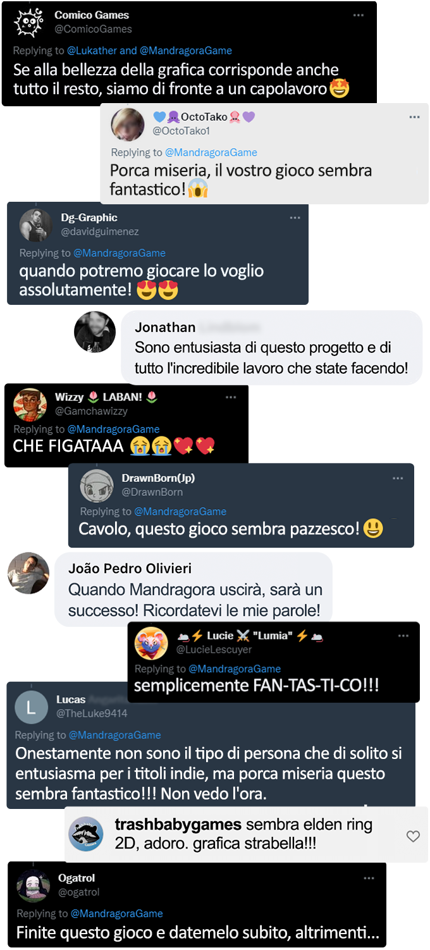Click Lucas letter L avatar
The height and width of the screenshot is (950, 430).
pos(31,708)
